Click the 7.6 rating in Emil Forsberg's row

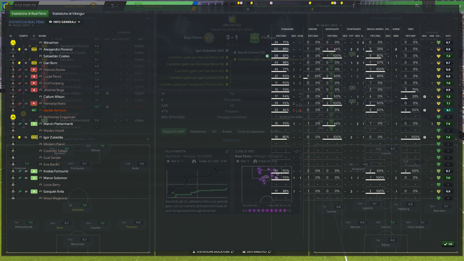(448, 83)
